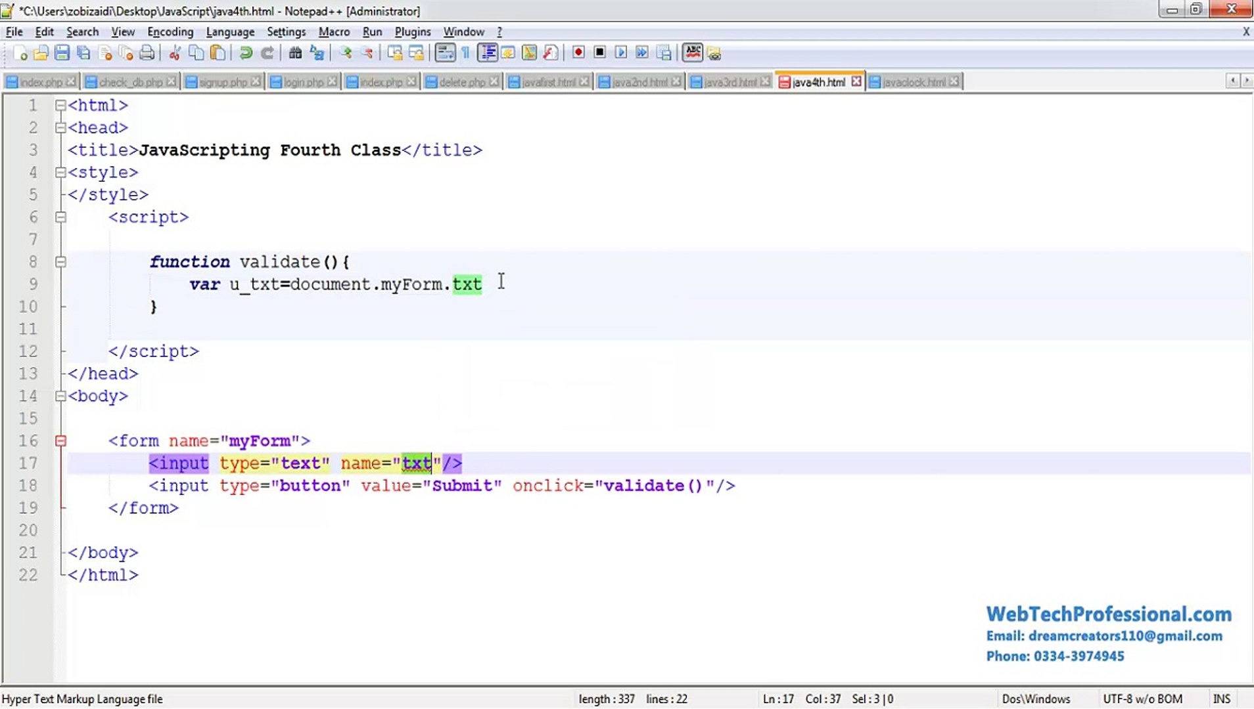Close the java4th.html tab
The height and width of the screenshot is (709, 1254).
pos(856,81)
